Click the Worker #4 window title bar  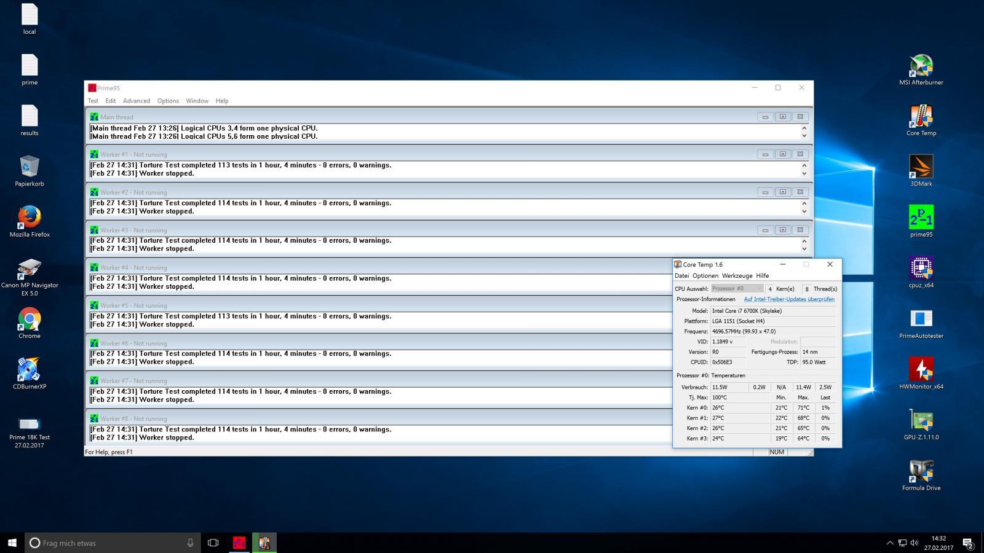pos(379,267)
